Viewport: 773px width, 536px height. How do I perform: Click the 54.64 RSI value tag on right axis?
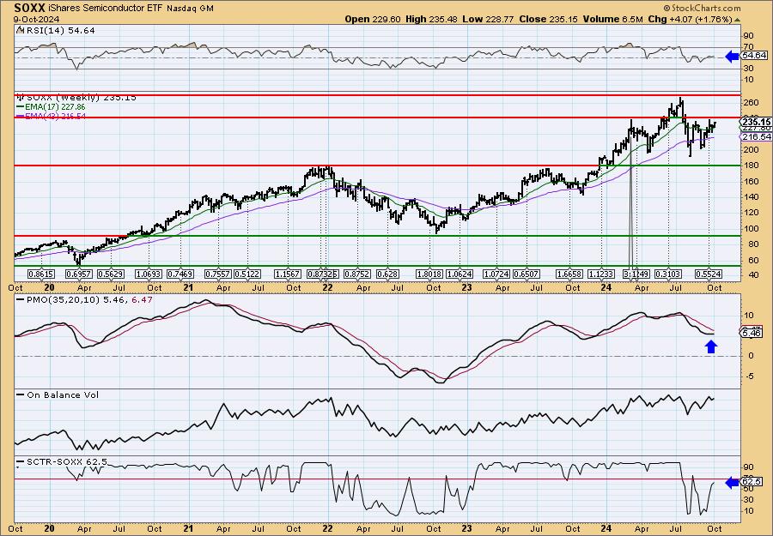(754, 56)
